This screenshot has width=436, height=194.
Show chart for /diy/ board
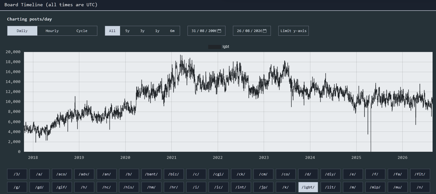click(331, 174)
